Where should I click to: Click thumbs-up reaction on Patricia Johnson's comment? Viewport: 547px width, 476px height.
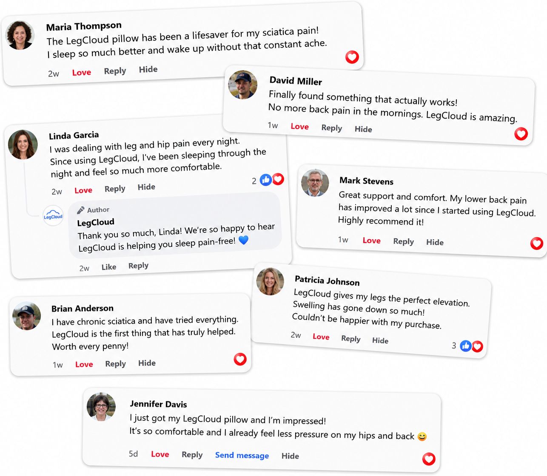coord(466,346)
